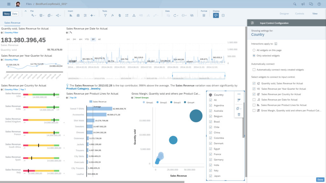Click the Country control filter settings icon

[x=239, y=100]
